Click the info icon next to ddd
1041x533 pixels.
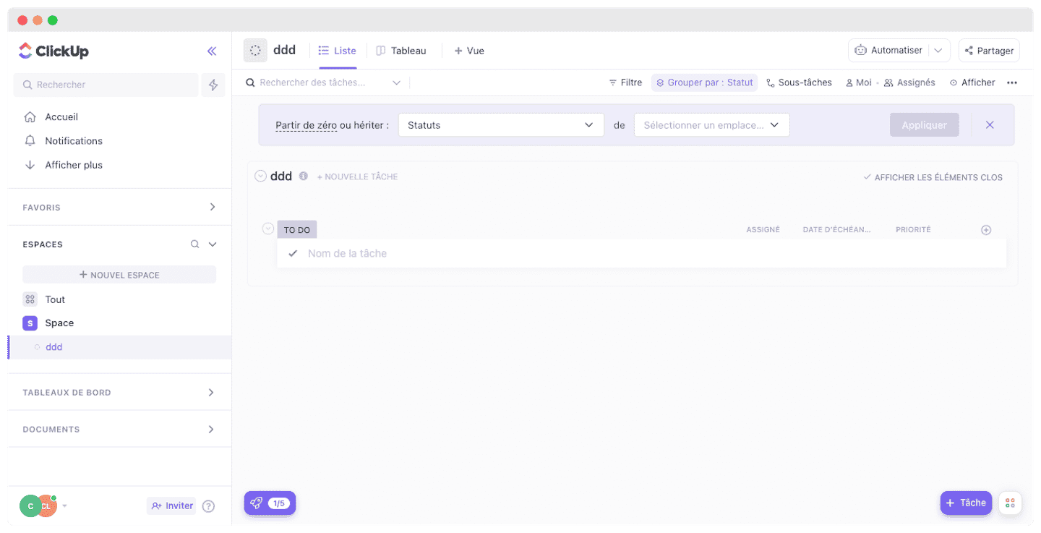pyautogui.click(x=304, y=176)
